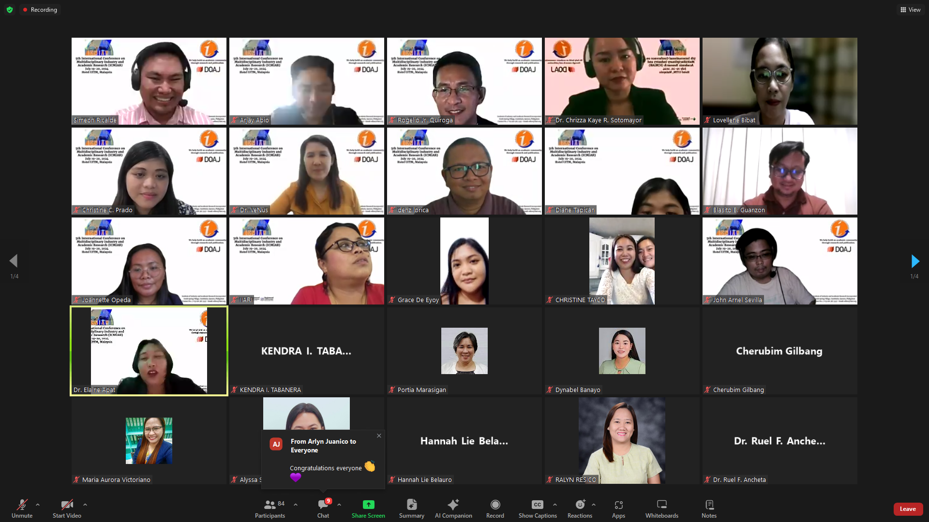929x522 pixels.
Task: Expand audio options arrow beside Unmute
Action: click(38, 505)
